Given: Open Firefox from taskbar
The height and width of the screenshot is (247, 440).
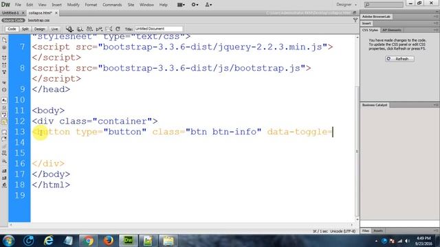Looking at the screenshot, I should tap(109, 241).
